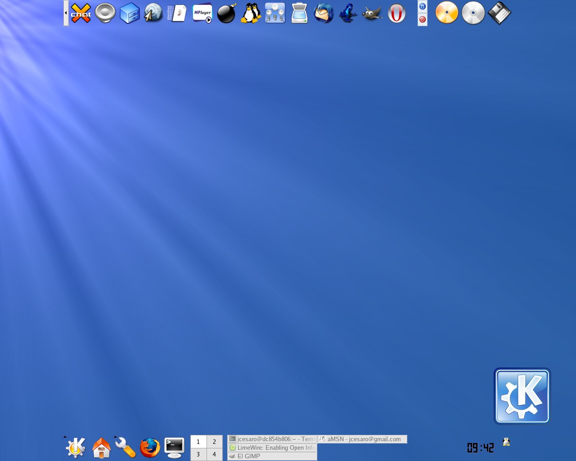
Task: Activate the LimeWire taskbar entry
Action: pyautogui.click(x=272, y=447)
